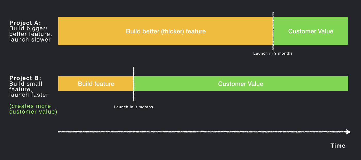Click the arrowhead at the timeline's end
This screenshot has height=160, width=361.
point(348,132)
